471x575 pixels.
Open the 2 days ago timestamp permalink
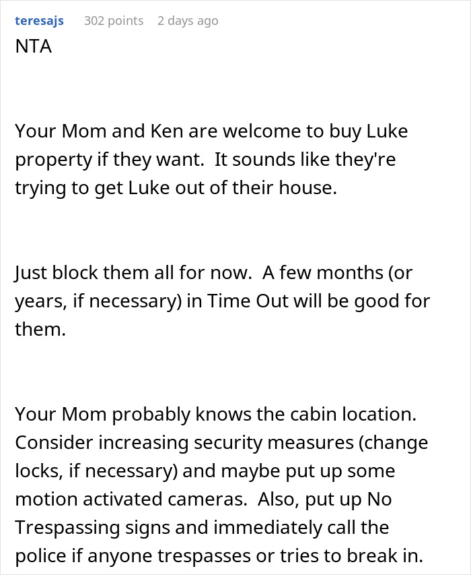[x=188, y=21]
